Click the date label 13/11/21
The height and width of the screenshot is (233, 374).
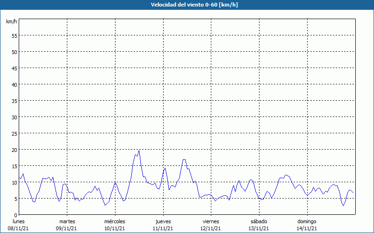click(x=259, y=228)
